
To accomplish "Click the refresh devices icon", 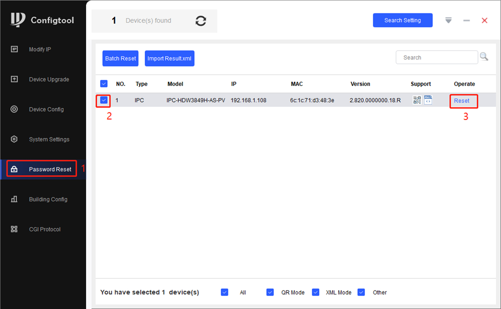I will click(x=201, y=21).
